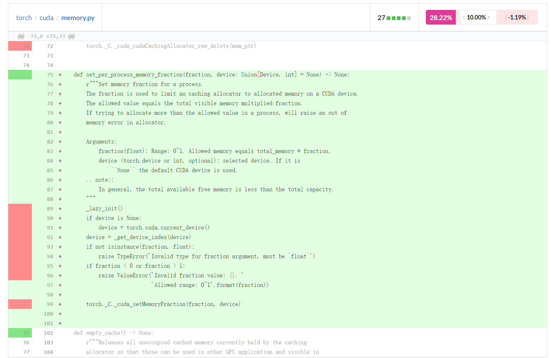Click the third green coverage square
The height and width of the screenshot is (358, 551).
pyautogui.click(x=398, y=18)
